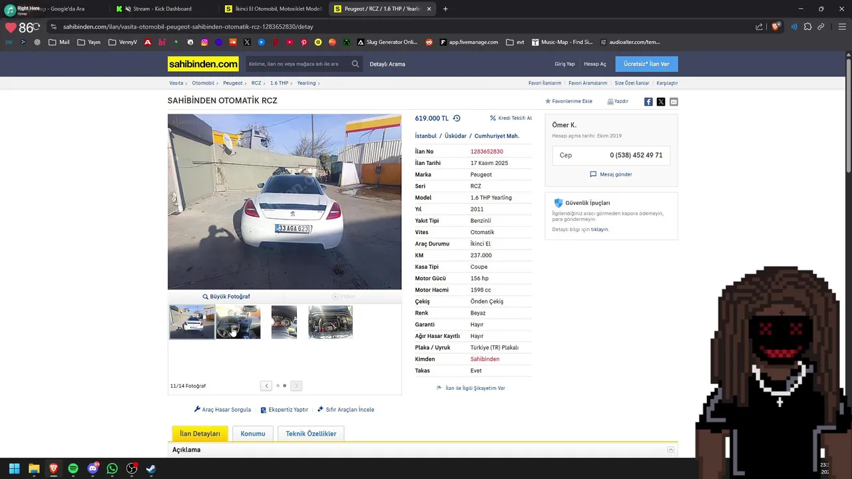Select Konumu tab
The height and width of the screenshot is (479, 852).
253,434
